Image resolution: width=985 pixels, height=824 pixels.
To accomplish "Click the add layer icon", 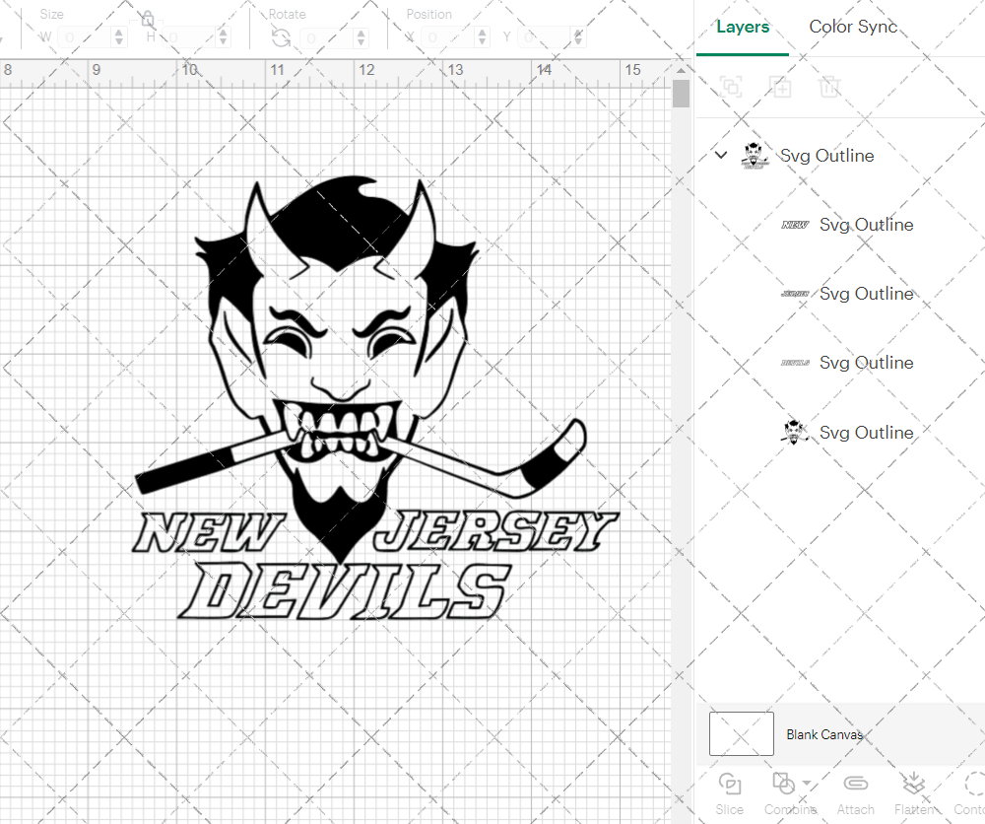I will [x=781, y=87].
